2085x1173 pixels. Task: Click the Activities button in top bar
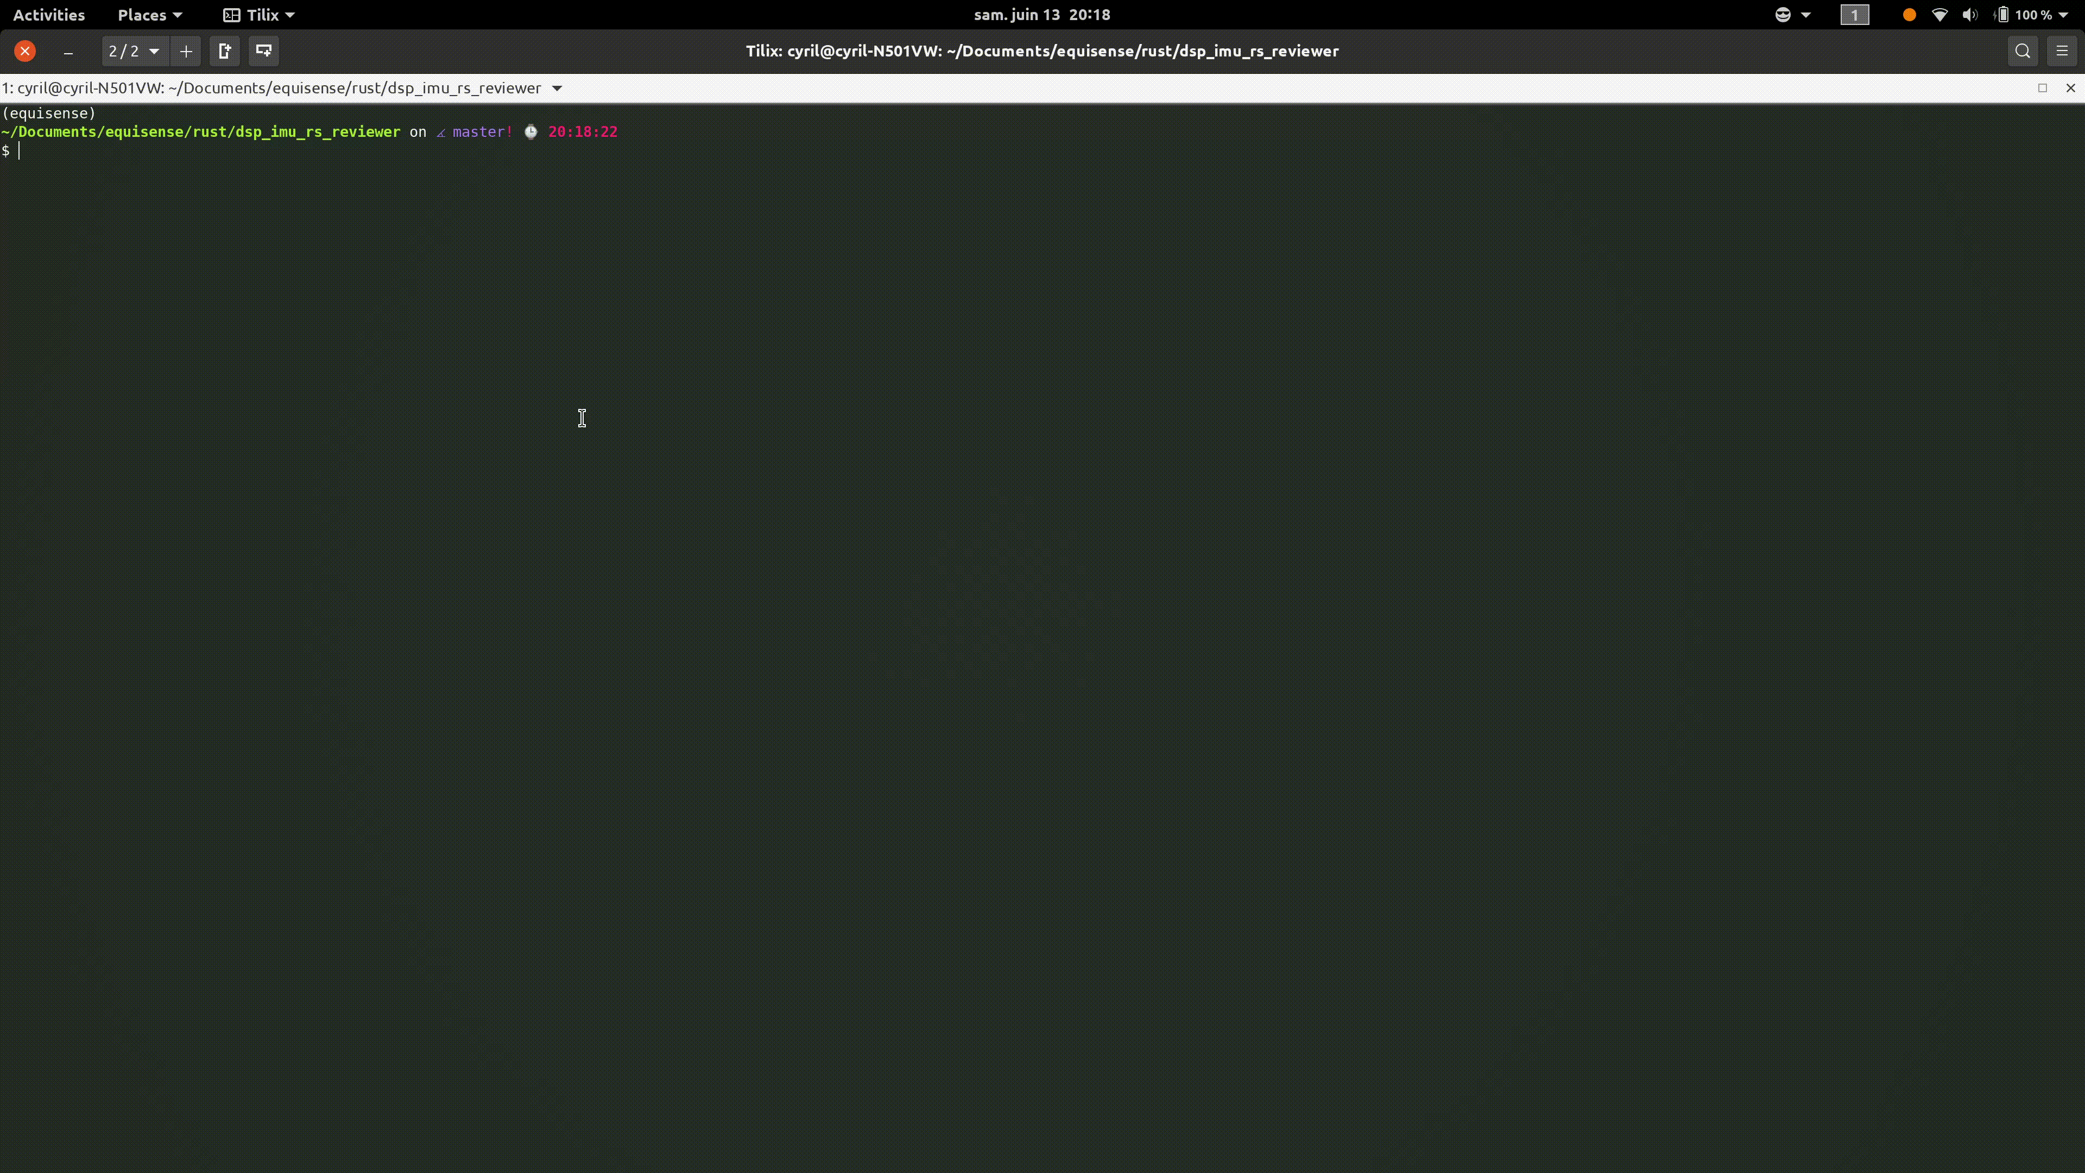[49, 14]
